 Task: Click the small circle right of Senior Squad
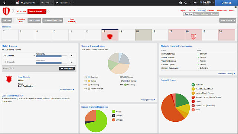49,12
